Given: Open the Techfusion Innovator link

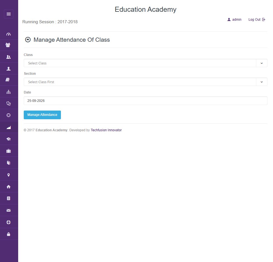Looking at the screenshot, I should coord(106,130).
